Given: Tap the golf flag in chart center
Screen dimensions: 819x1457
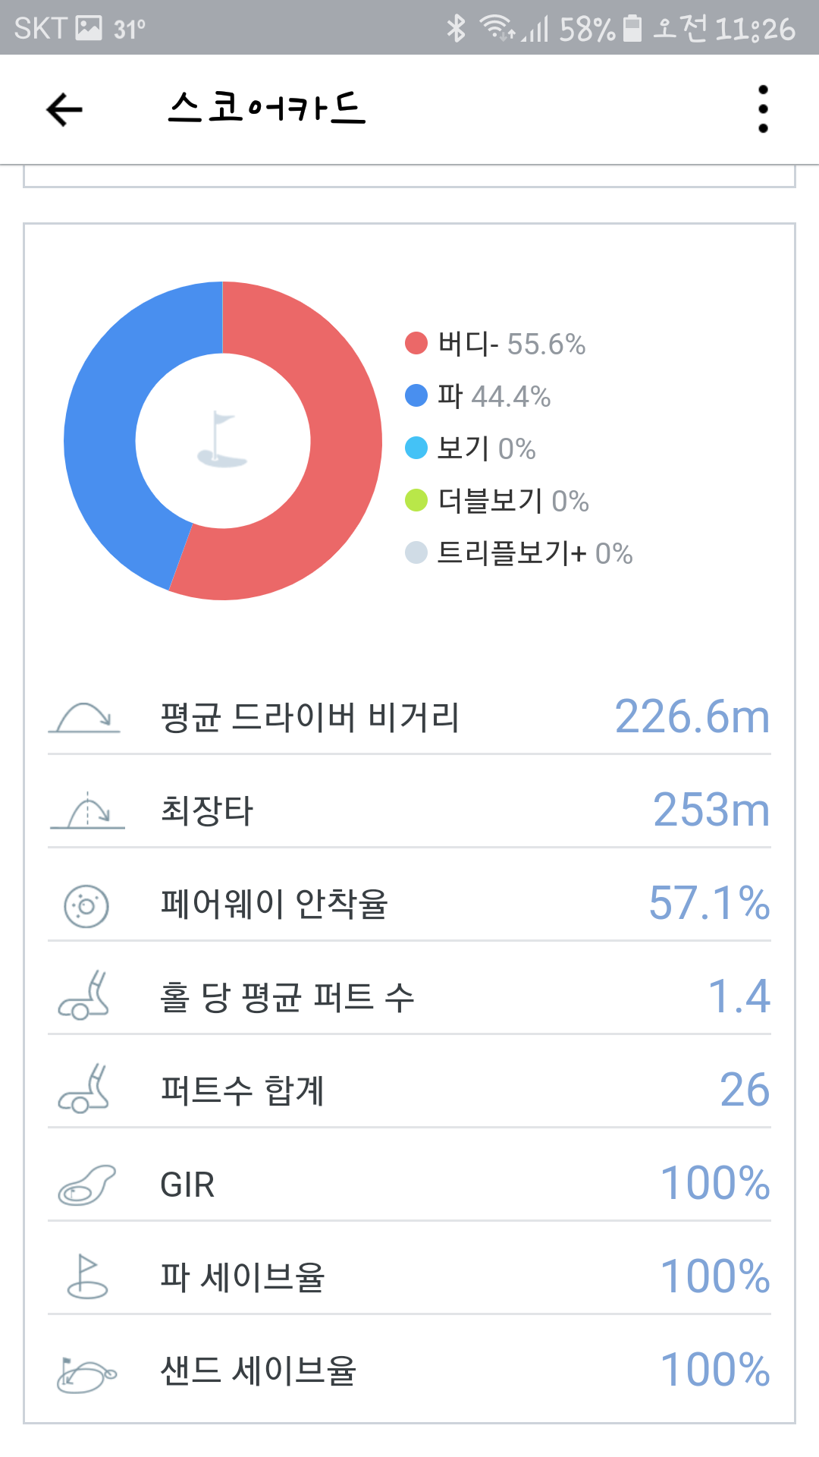Looking at the screenshot, I should [222, 440].
